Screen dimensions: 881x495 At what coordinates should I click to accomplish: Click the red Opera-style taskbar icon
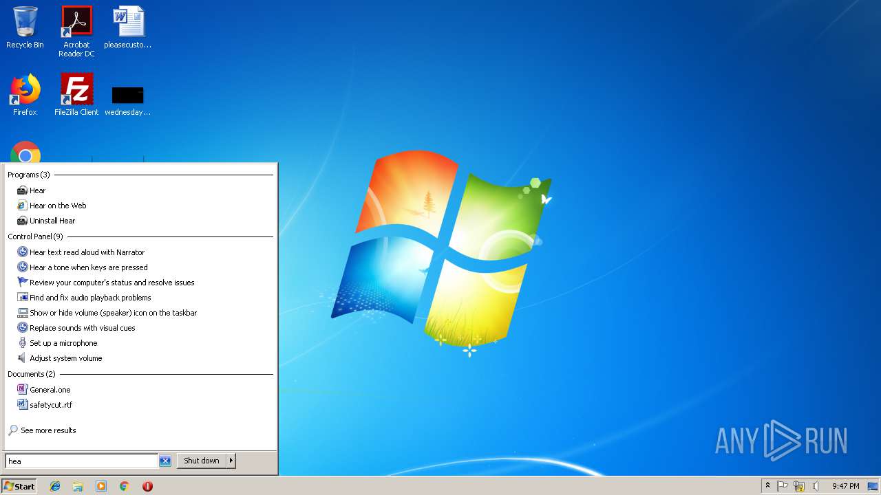[x=147, y=486]
